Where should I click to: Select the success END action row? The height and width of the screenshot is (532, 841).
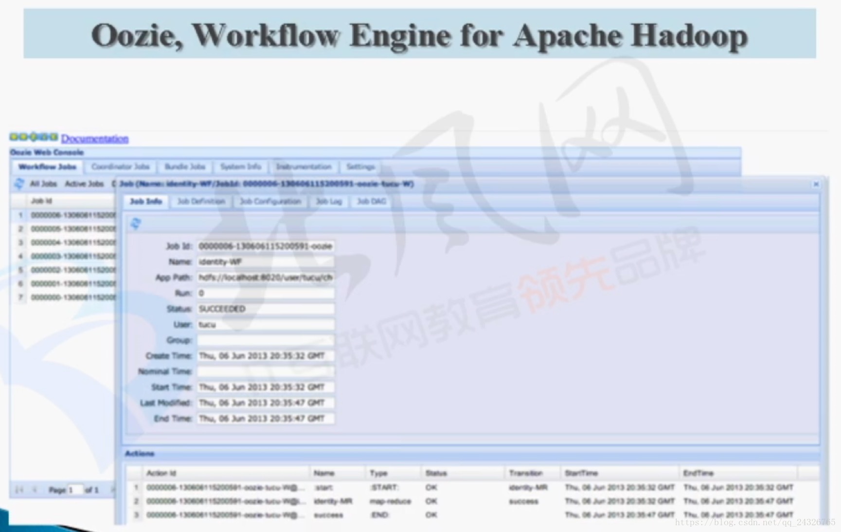click(x=473, y=514)
